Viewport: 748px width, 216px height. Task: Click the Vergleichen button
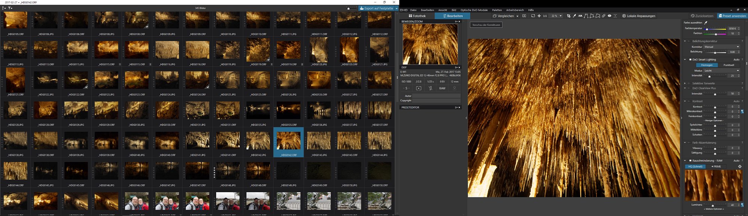tap(503, 16)
